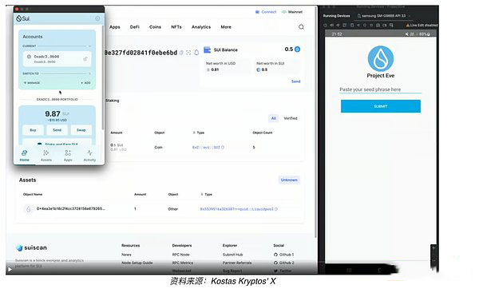The image size is (479, 289).
Task: Click Buy button in Sui wallet
Action: 33,130
